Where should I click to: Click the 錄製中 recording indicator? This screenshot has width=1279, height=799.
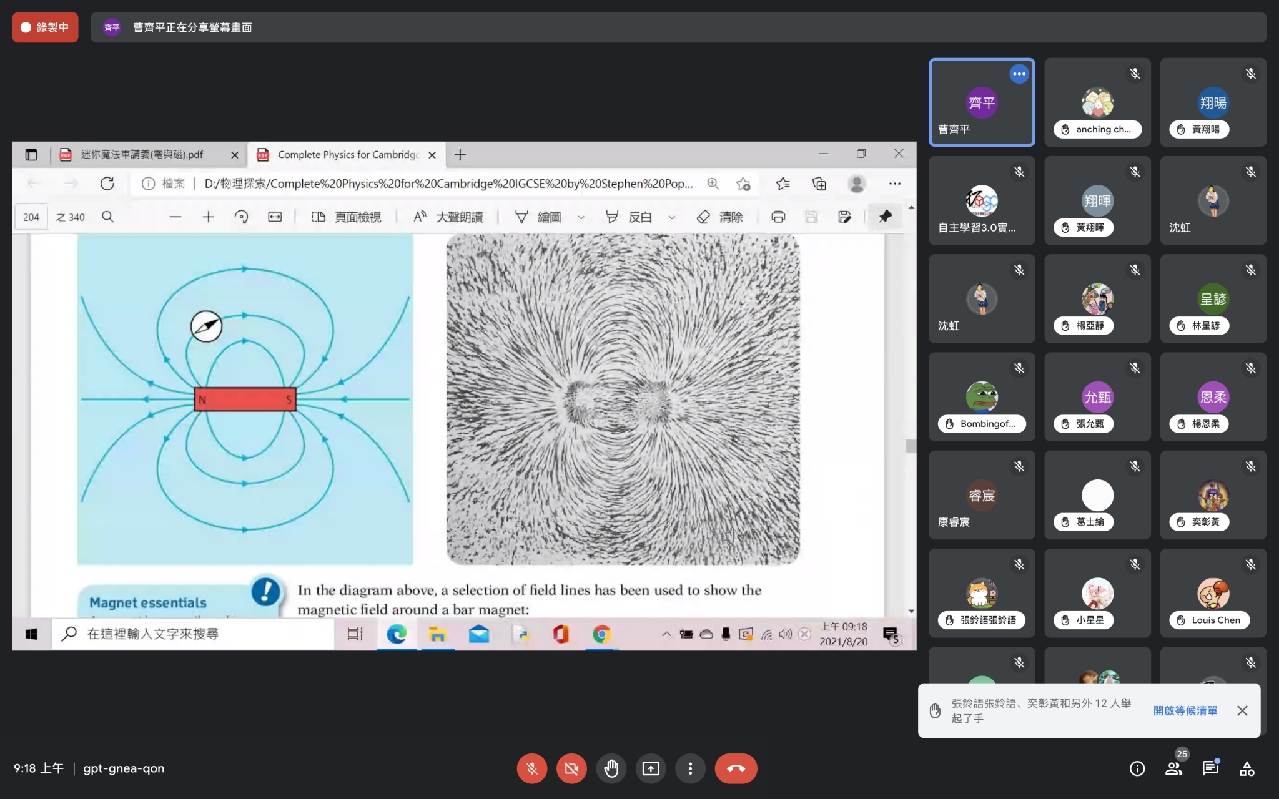coord(45,27)
